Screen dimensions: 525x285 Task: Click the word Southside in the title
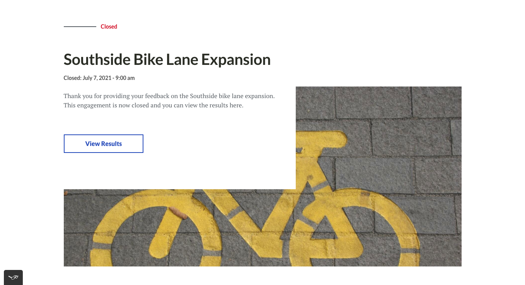pos(97,59)
